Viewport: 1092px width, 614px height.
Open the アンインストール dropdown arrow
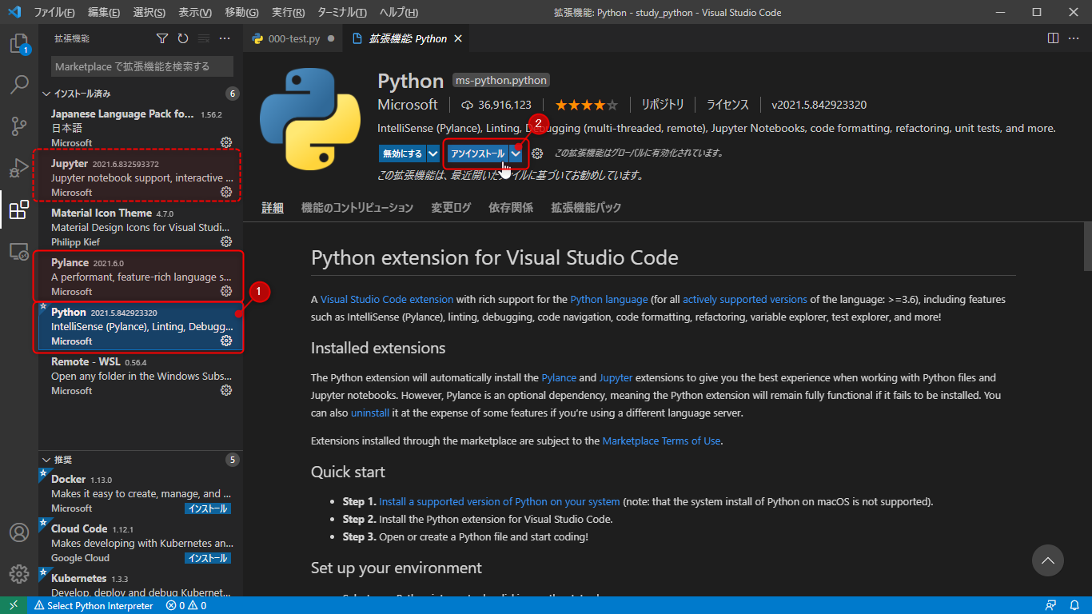[x=516, y=153]
